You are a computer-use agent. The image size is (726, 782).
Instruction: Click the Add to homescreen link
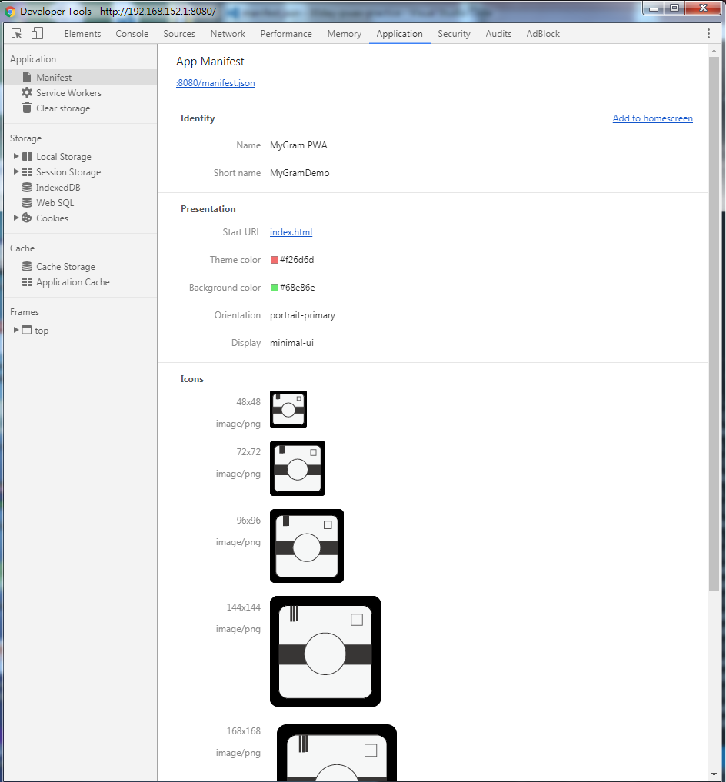coord(653,118)
